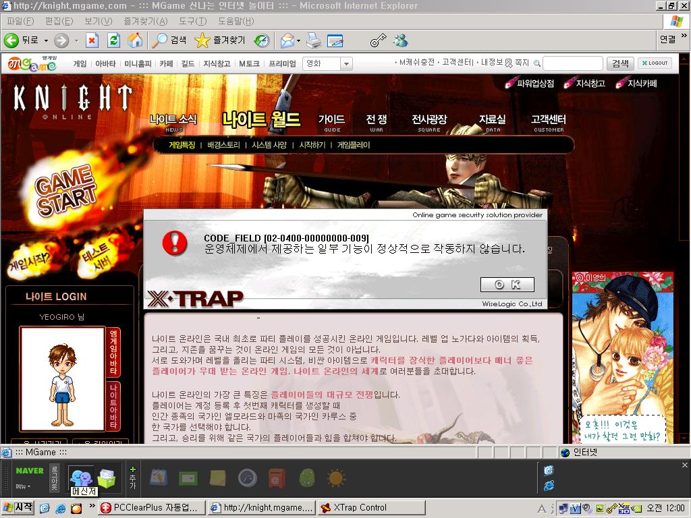Open the 배경스토리 submenu link
The height and width of the screenshot is (518, 691).
(x=223, y=145)
